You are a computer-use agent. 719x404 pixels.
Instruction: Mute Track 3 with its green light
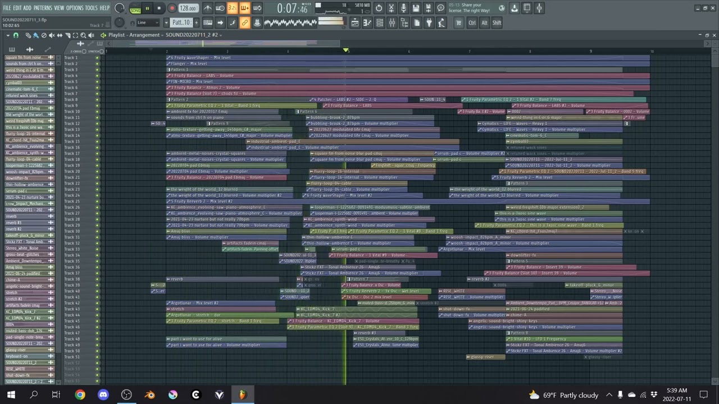(x=97, y=70)
